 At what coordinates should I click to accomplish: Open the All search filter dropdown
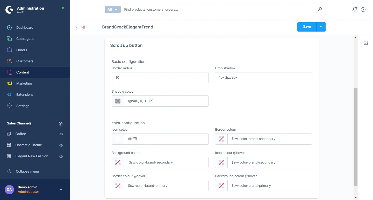[112, 9]
